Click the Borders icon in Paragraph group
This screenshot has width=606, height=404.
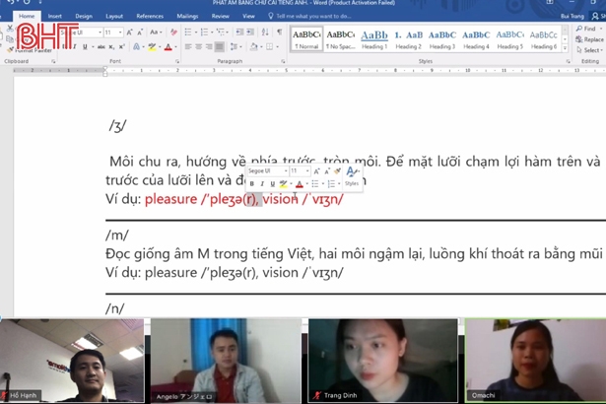[x=269, y=46]
